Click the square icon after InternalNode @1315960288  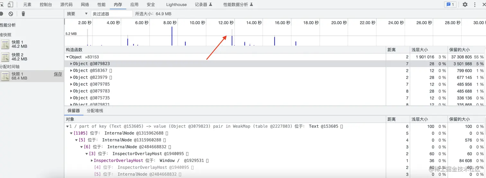[x=165, y=140]
